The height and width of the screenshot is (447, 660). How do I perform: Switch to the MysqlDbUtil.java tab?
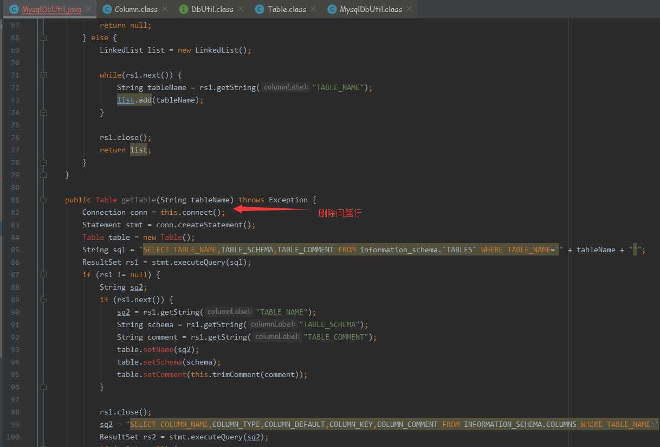tap(51, 9)
